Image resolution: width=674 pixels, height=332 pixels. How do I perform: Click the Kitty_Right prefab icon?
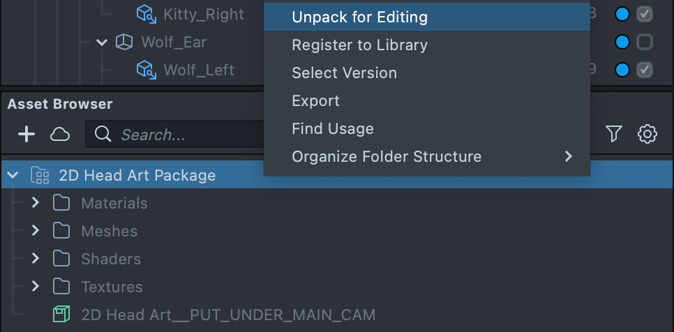point(145,14)
